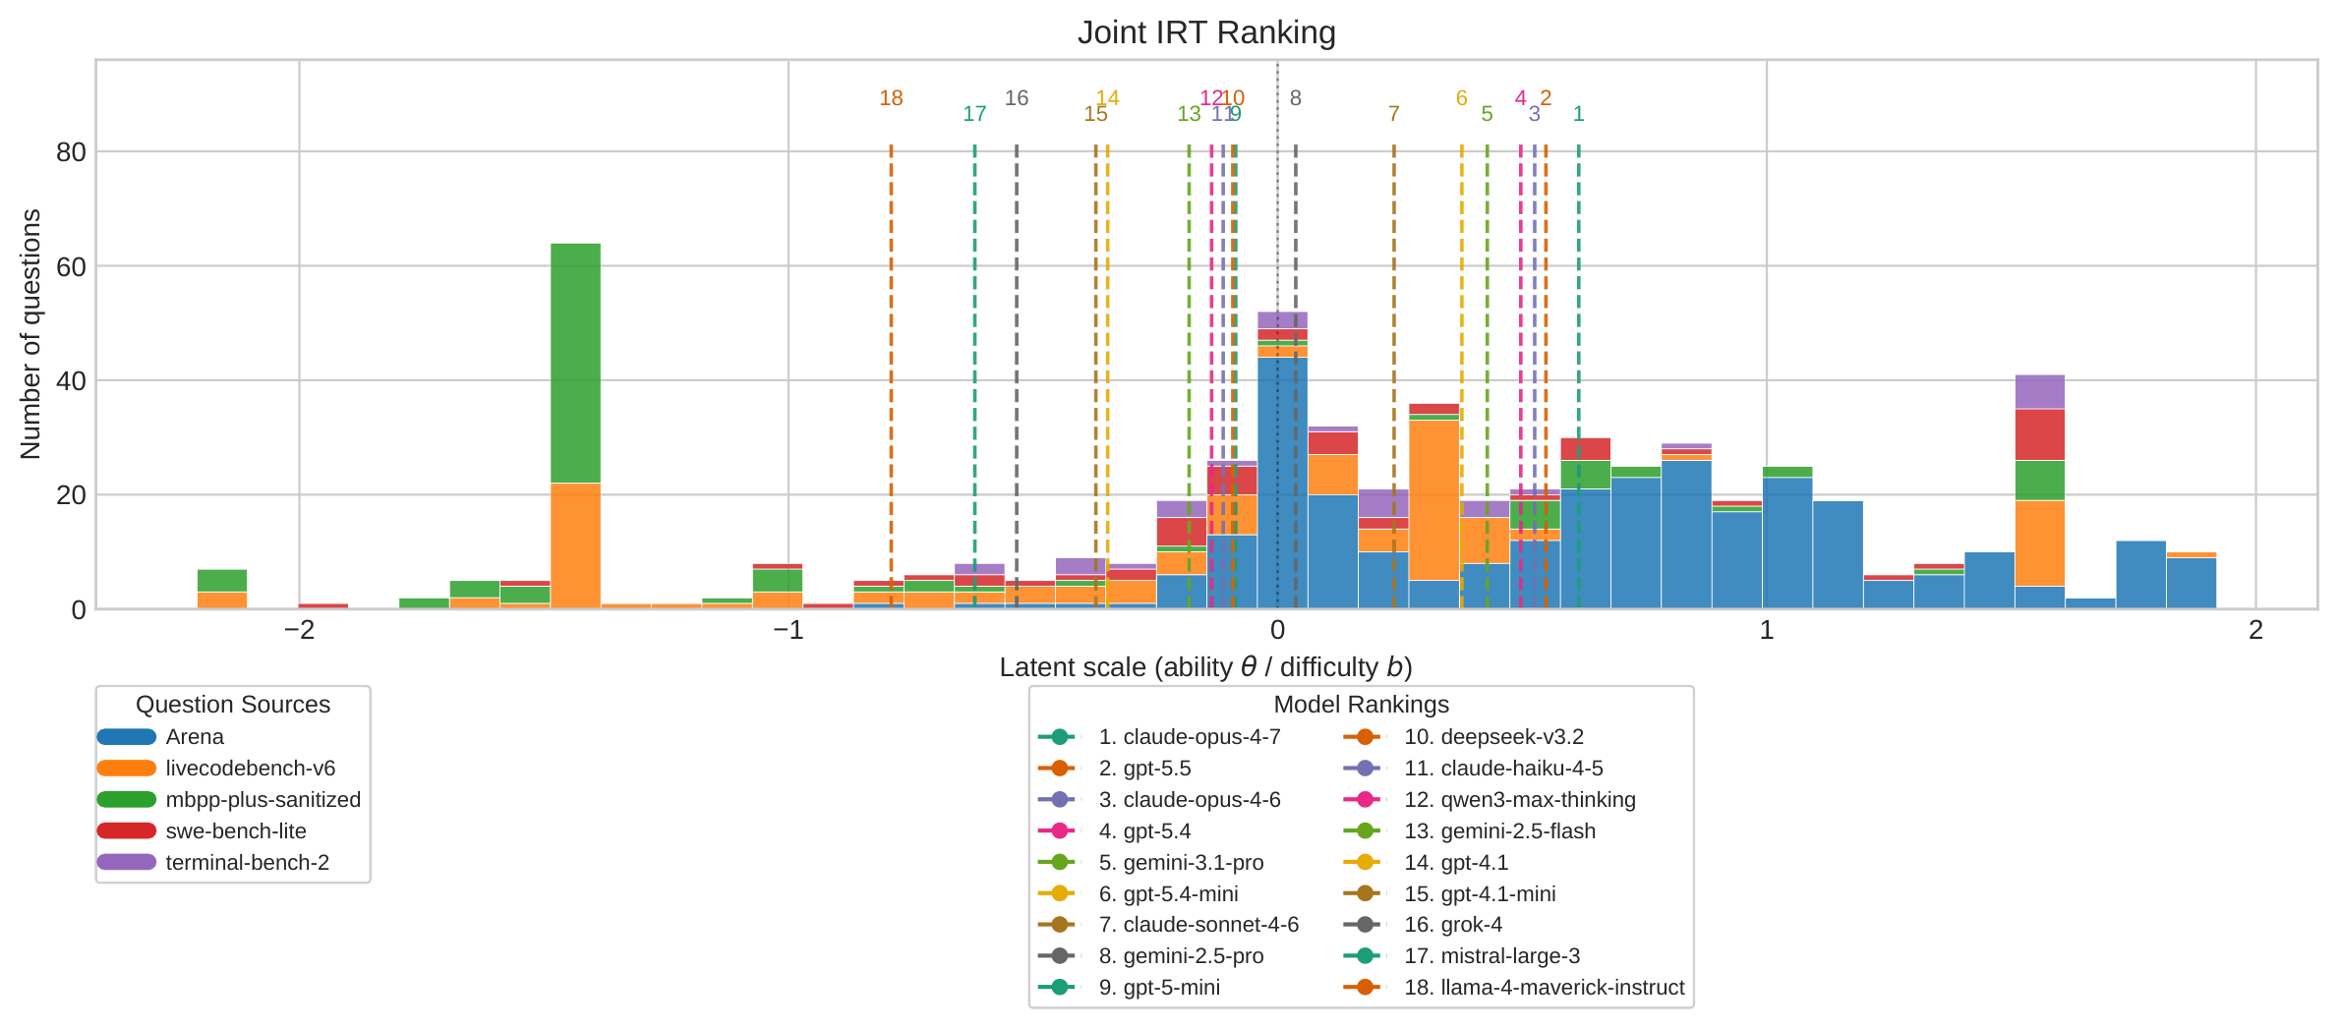Click the tall green mbpp histogram bar

tap(575, 364)
